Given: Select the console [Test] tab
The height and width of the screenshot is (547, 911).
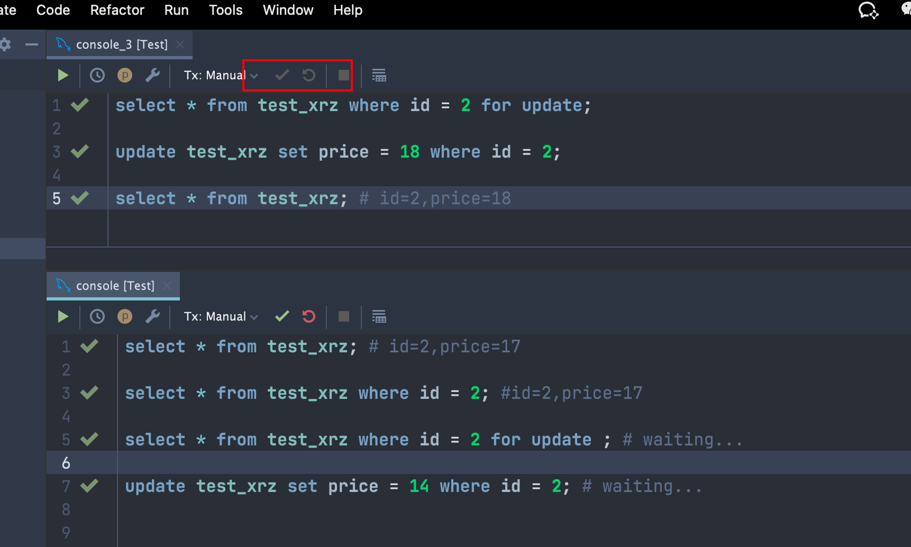Looking at the screenshot, I should coord(115,286).
